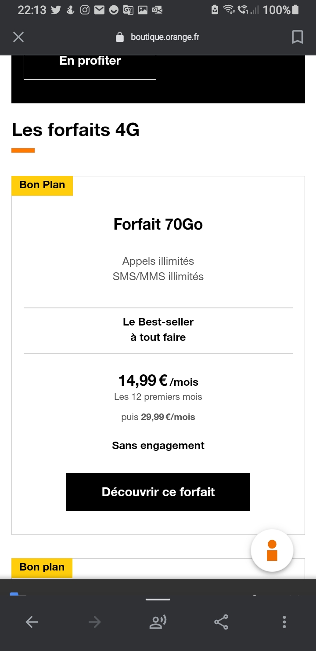This screenshot has height=651, width=316.
Task: Tap the "Forfait 70Go" plan title
Action: [158, 224]
